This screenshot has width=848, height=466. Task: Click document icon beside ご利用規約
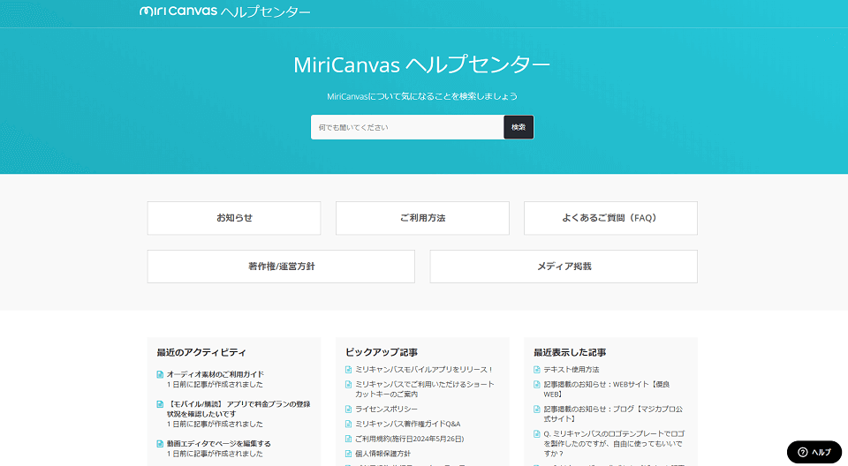coord(348,439)
